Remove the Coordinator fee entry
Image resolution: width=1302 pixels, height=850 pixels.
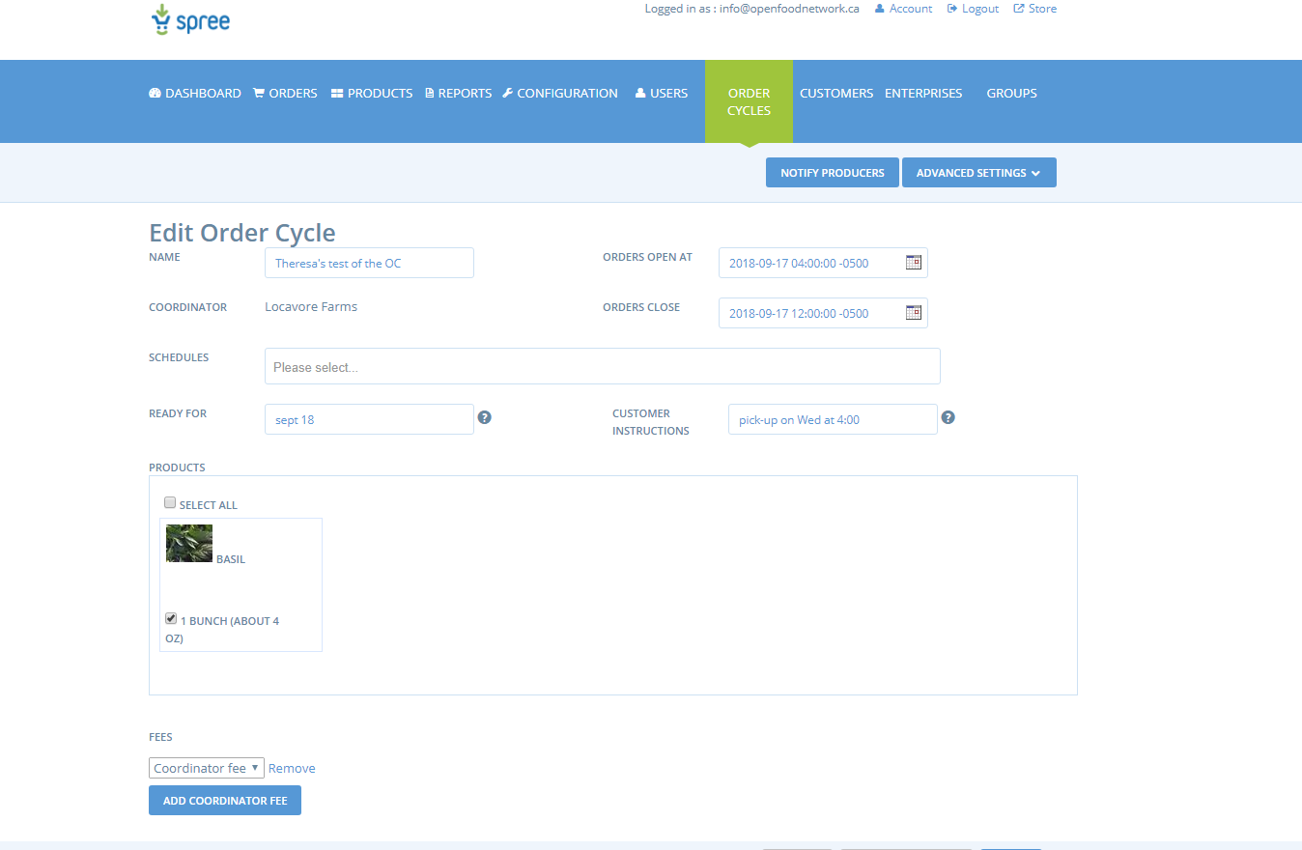(291, 767)
